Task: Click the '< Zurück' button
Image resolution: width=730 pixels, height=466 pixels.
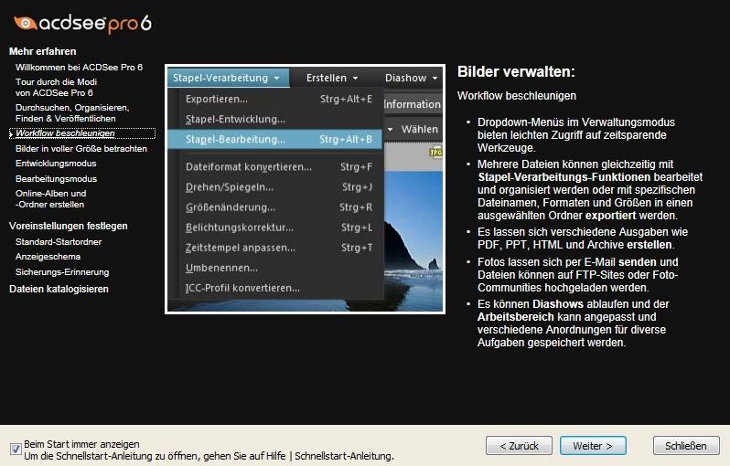Action: click(x=519, y=446)
